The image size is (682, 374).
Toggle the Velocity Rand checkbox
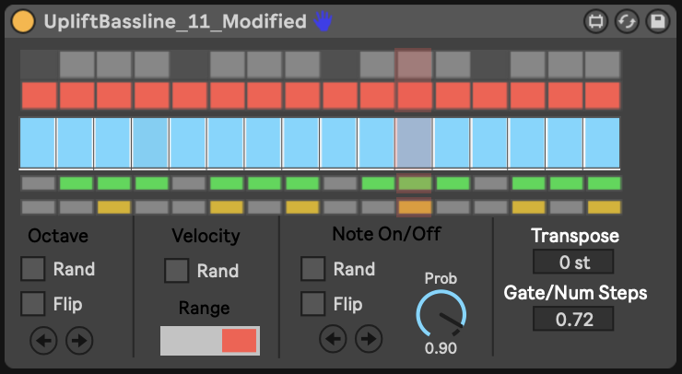click(176, 271)
